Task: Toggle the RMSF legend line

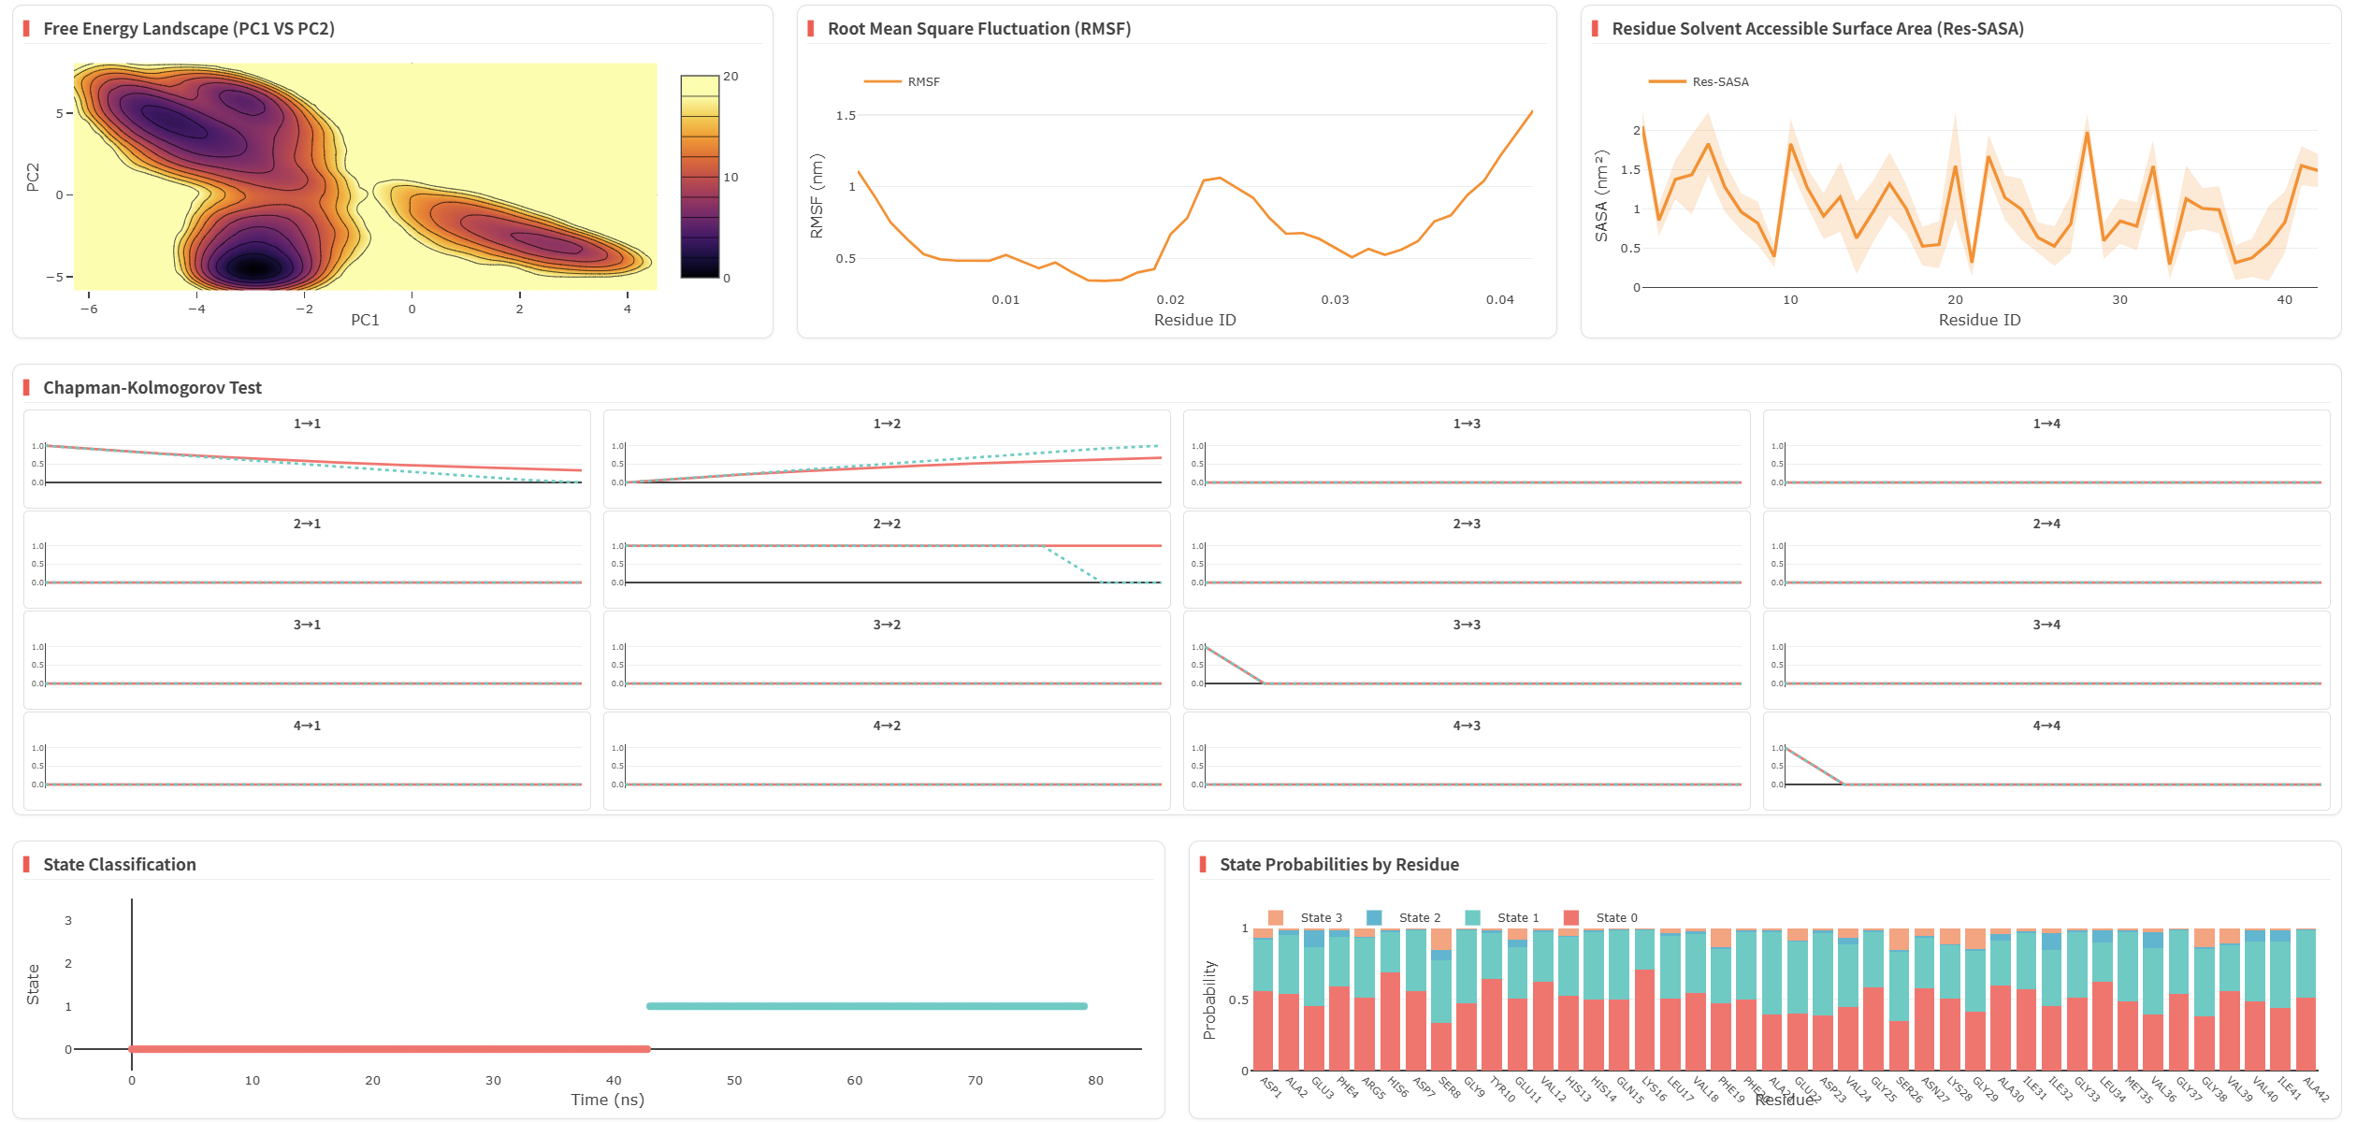Action: 883,82
